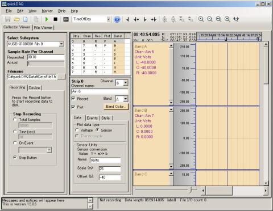Select the Time (sec) radio button
Image resolution: width=273 pixels, height=211 pixels.
(15, 132)
